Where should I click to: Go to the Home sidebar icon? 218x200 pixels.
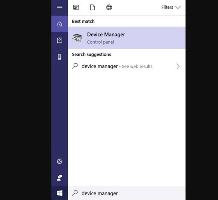(x=60, y=24)
